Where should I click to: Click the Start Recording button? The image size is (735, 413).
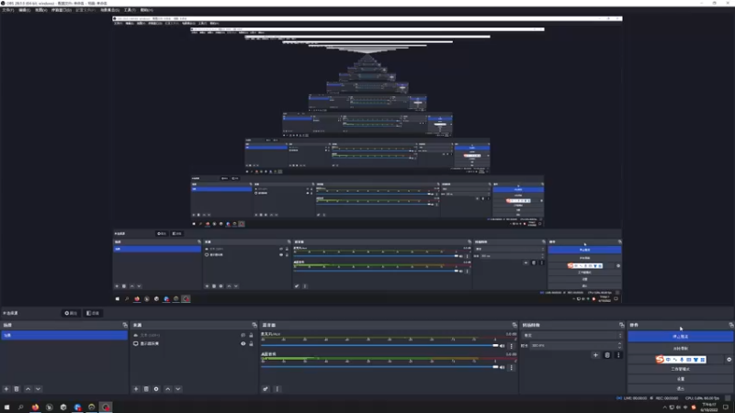click(x=681, y=349)
